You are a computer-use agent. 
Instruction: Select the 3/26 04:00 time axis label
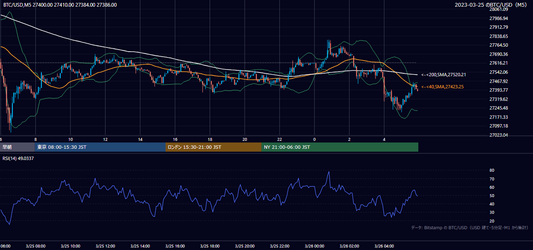click(x=384, y=246)
